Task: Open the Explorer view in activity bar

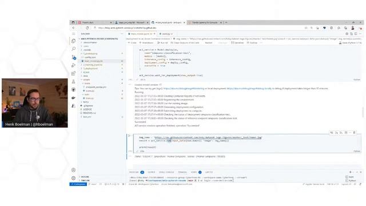Action: tap(74, 41)
